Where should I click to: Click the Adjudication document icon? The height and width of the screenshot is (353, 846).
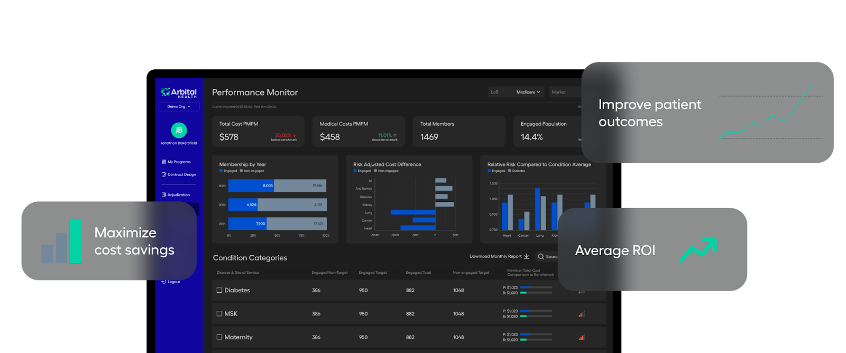[164, 195]
